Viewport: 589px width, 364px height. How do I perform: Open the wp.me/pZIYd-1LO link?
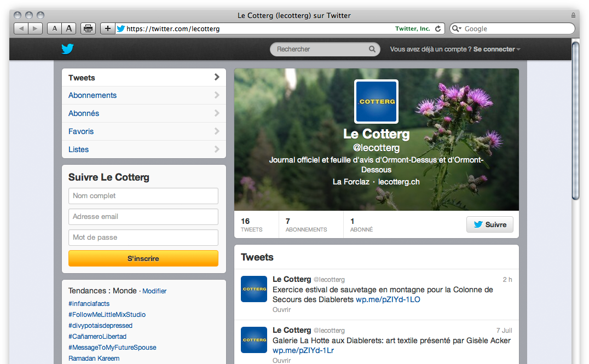(388, 299)
